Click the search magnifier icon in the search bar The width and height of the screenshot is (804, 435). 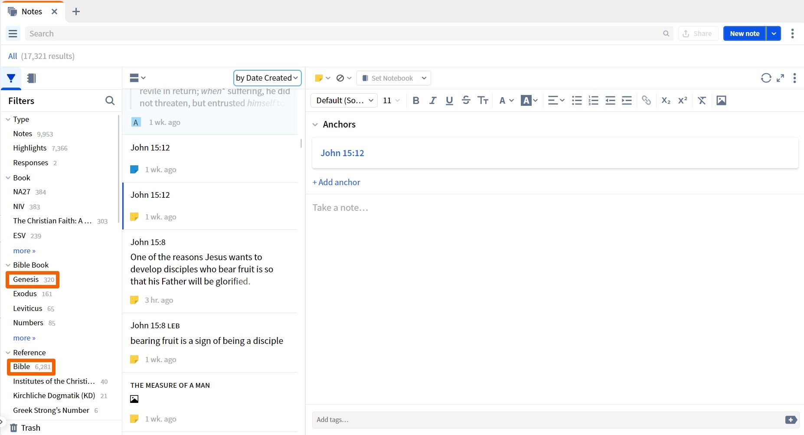coord(666,33)
